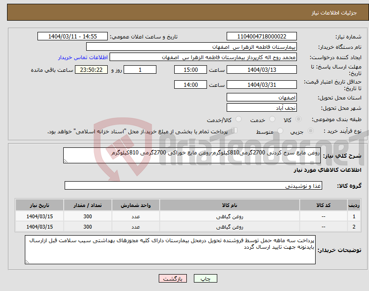Click the response deadline date 1404/03/13
This screenshot has width=369, height=291.
[x=261, y=70]
